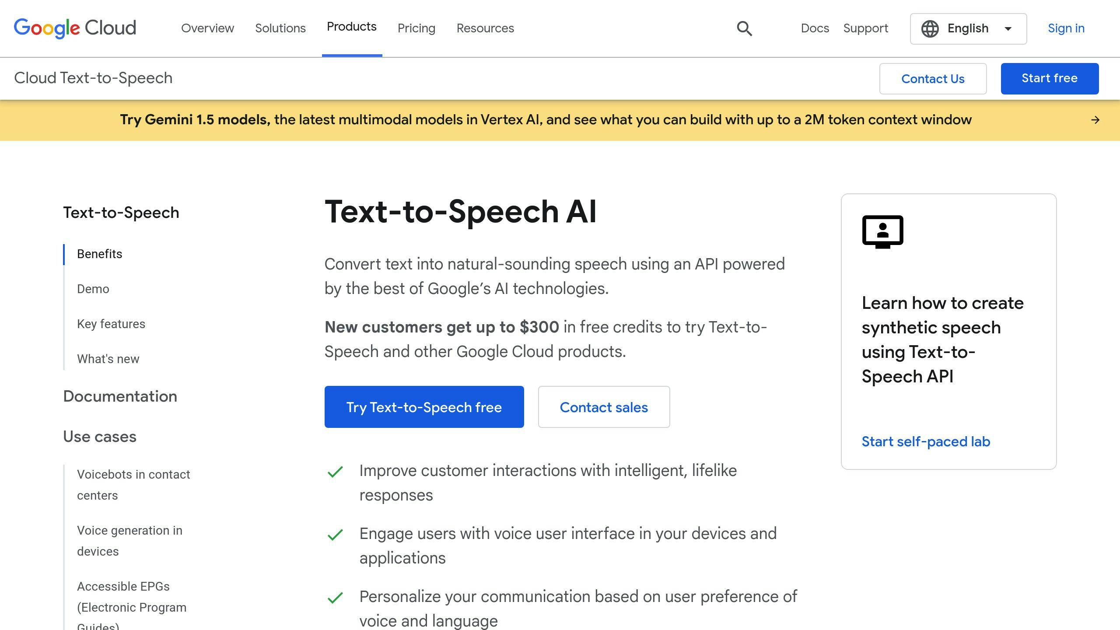Open the Products menu tab
The width and height of the screenshot is (1120, 630).
tap(352, 28)
